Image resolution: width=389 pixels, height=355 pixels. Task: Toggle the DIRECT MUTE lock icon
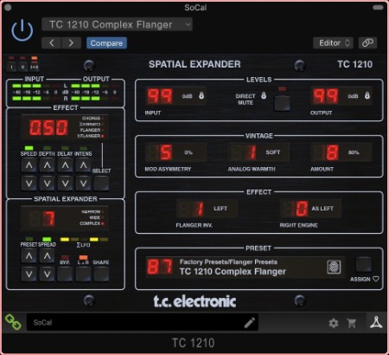click(x=264, y=95)
